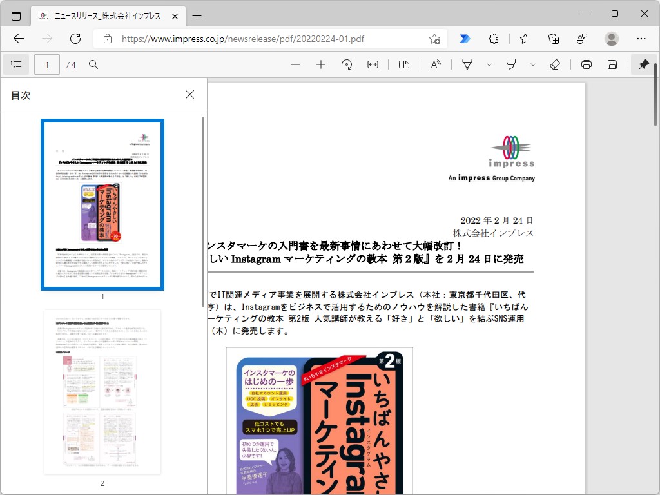Viewport: 660px width, 495px height.
Task: Select the Erase tool
Action: point(556,64)
